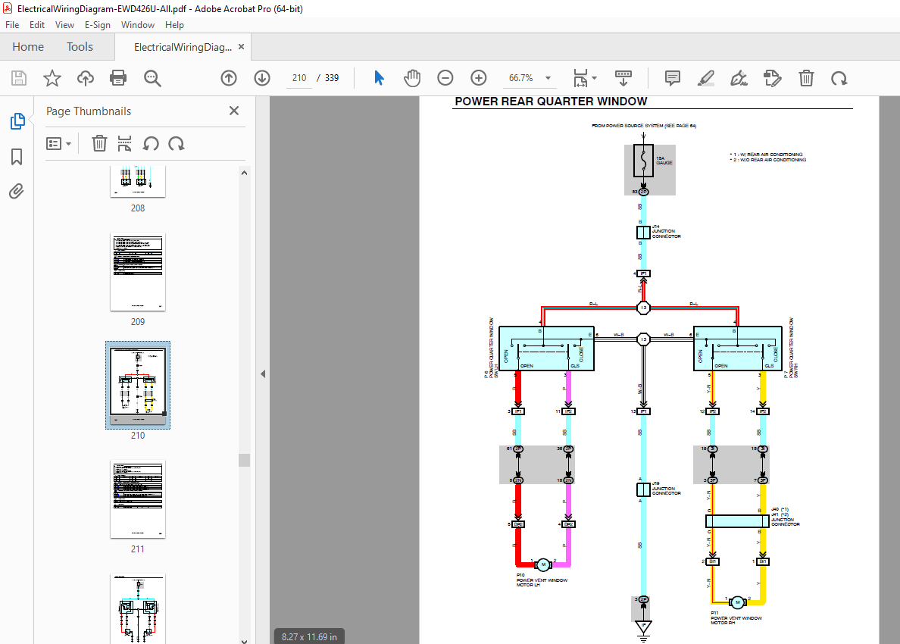The height and width of the screenshot is (644, 900).
Task: Click the POWER REAR QUARTER WINDOW heading
Action: (x=551, y=102)
